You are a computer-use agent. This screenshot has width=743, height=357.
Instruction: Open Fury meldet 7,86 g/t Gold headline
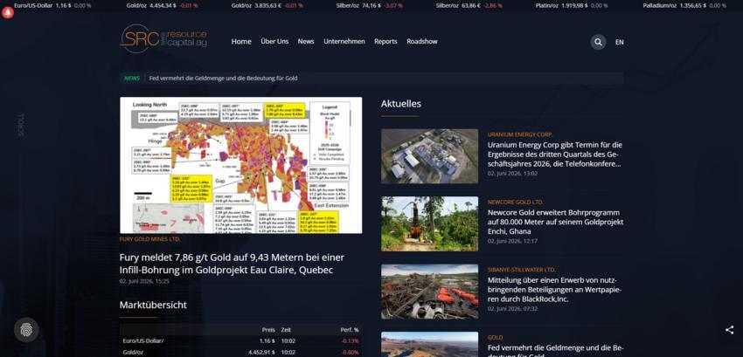click(232, 264)
